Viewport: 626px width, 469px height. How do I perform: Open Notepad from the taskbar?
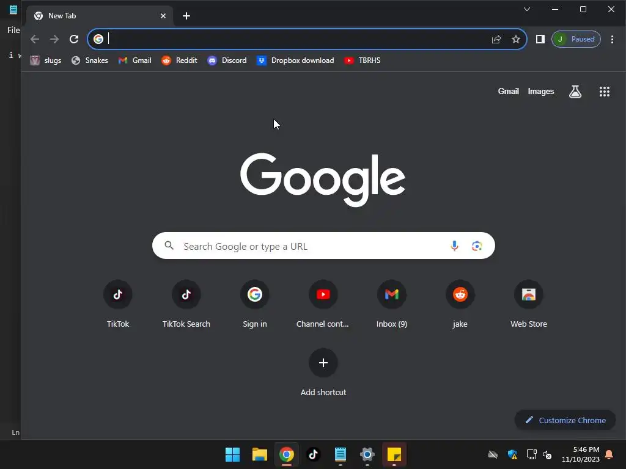pos(340,454)
